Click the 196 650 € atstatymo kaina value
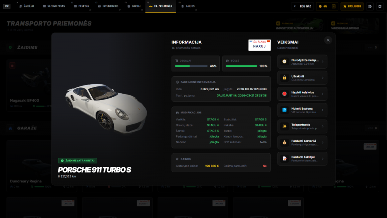Screen dimensions: 387x218 pyautogui.click(x=212, y=166)
